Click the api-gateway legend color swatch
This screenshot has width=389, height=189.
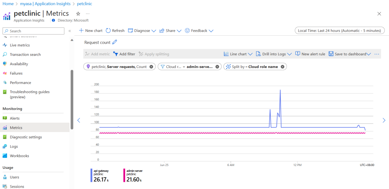pyautogui.click(x=91, y=175)
